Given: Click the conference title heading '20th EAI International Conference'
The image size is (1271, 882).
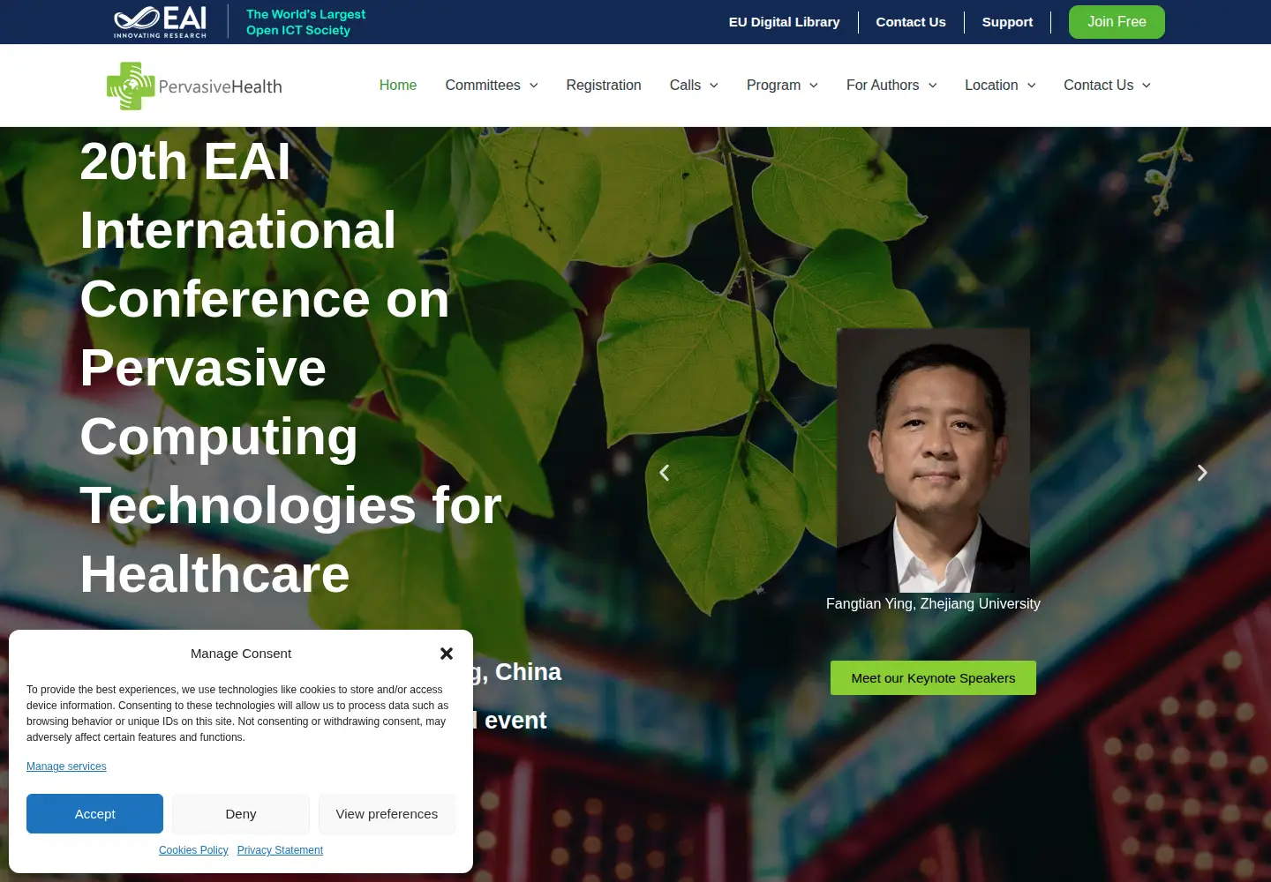Looking at the screenshot, I should 291,368.
